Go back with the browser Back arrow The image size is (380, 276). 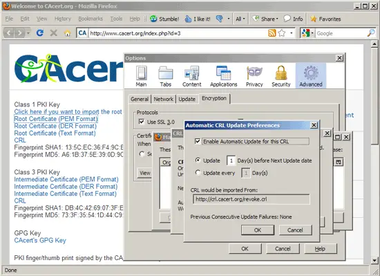pos(9,33)
